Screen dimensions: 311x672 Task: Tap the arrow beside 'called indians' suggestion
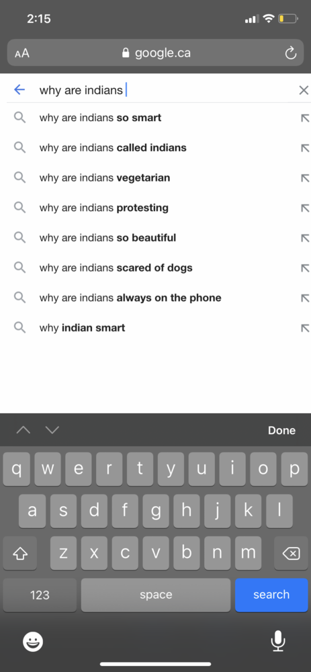coord(305,148)
